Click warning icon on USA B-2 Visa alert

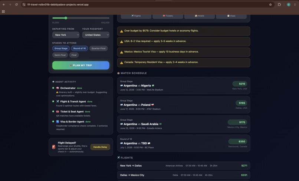click(x=121, y=42)
